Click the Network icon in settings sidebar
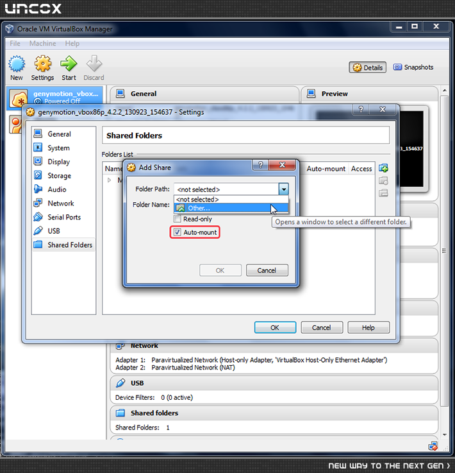The image size is (455, 473). pyautogui.click(x=38, y=203)
